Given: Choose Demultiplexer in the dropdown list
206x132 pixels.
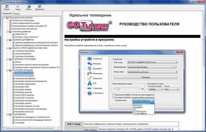Looking at the screenshot, I should click(x=144, y=107).
